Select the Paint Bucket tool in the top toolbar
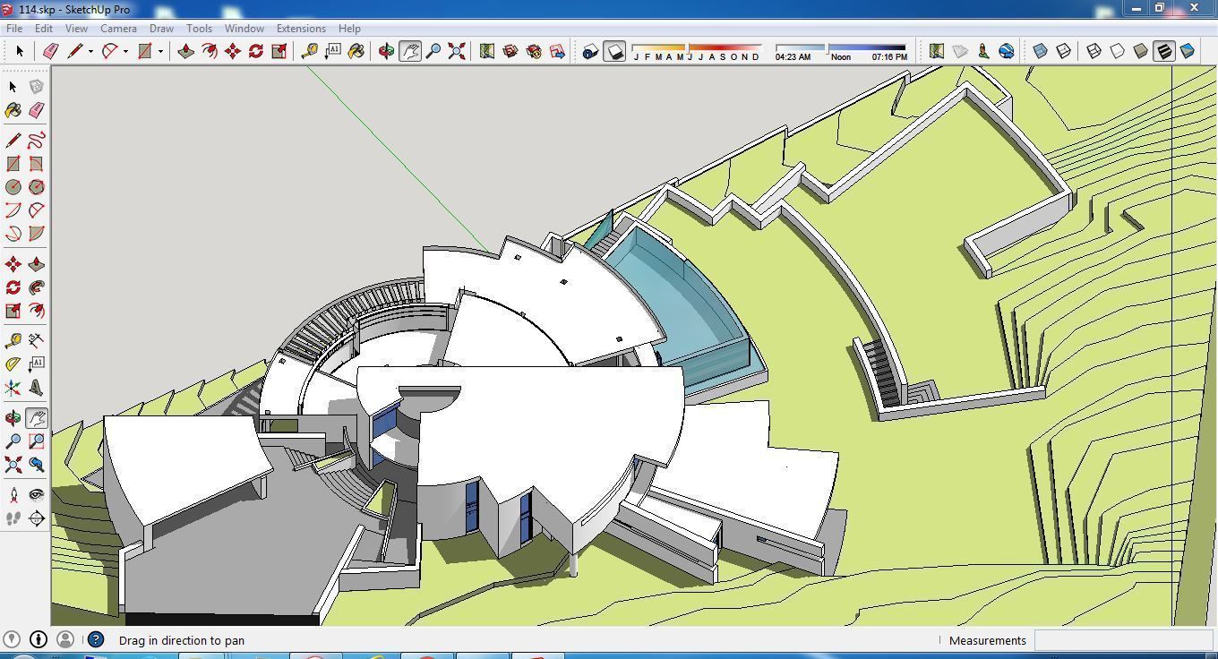The height and width of the screenshot is (659, 1218). tap(356, 51)
